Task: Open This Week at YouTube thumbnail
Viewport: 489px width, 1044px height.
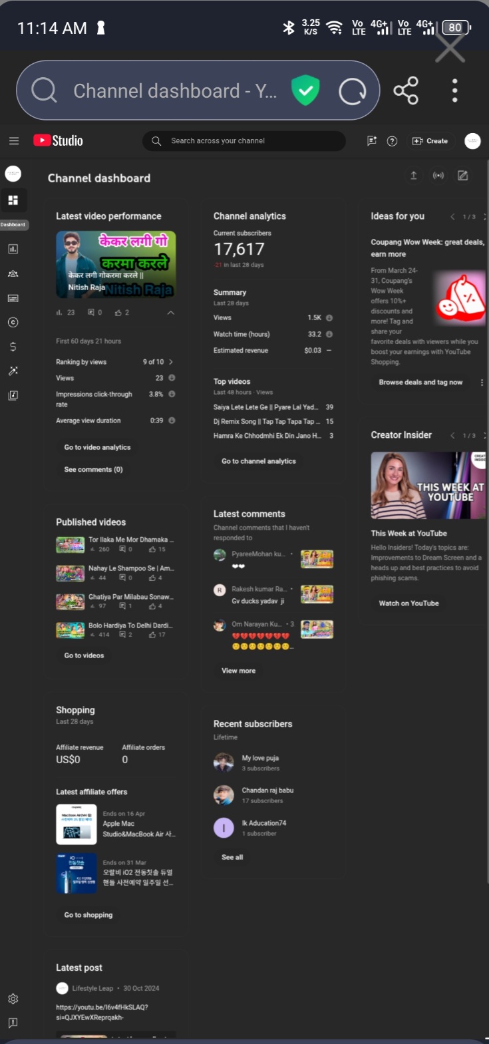Action: pyautogui.click(x=428, y=486)
